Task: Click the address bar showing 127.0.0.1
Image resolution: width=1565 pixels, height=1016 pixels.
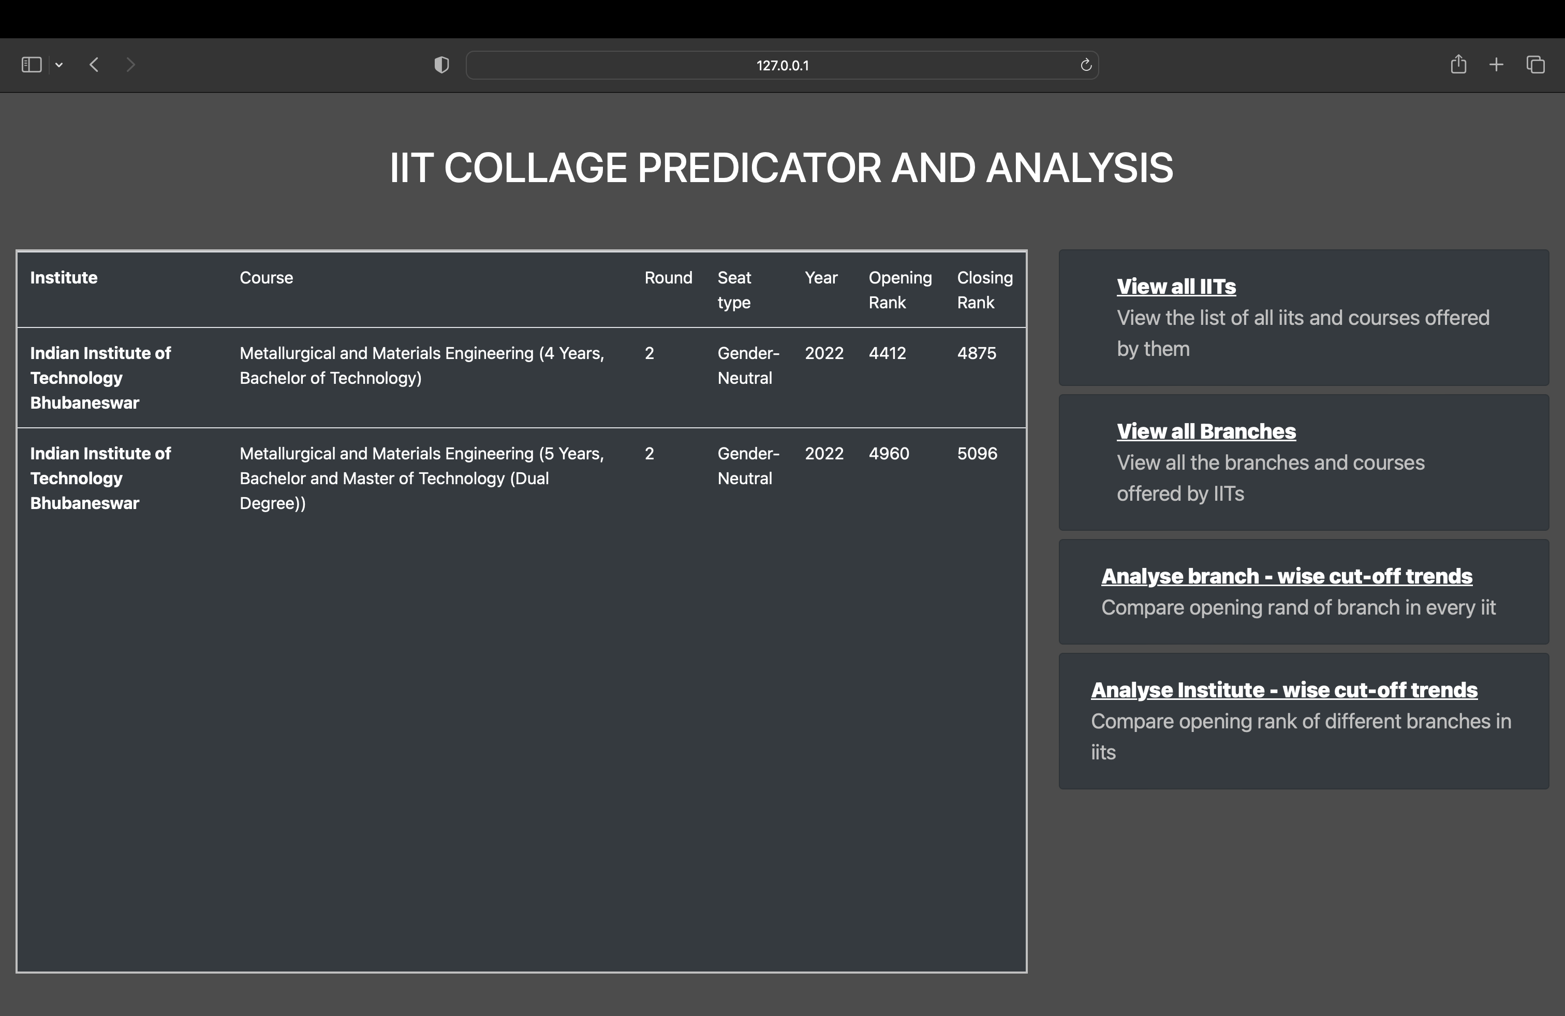Action: [x=782, y=65]
